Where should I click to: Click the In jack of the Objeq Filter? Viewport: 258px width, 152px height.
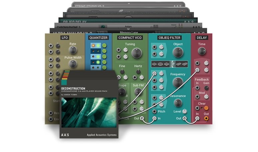[x=154, y=118]
